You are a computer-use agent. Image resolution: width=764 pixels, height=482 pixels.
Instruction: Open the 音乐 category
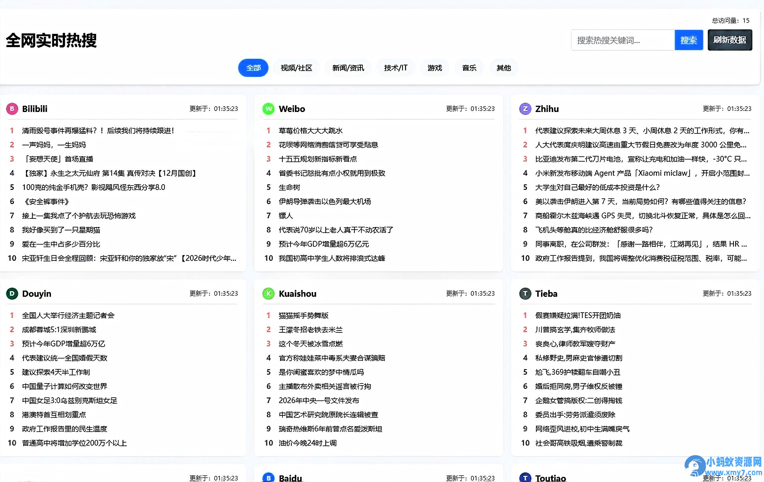click(469, 67)
